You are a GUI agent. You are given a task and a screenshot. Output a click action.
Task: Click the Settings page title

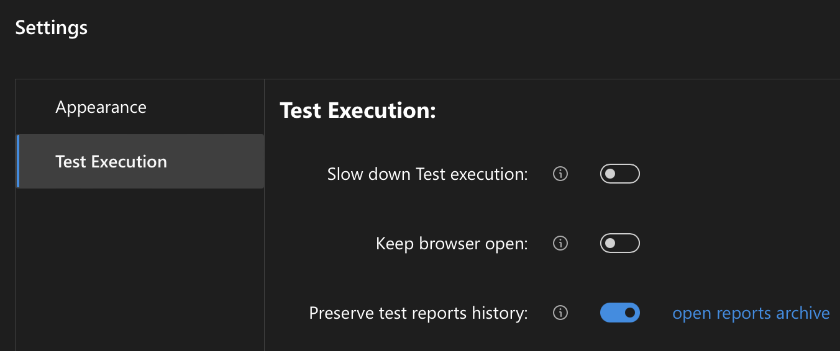tap(51, 28)
